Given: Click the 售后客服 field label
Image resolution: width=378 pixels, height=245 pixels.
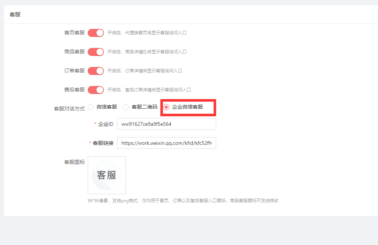Looking at the screenshot, I should tap(74, 90).
